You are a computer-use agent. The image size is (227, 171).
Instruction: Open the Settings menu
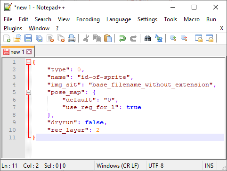point(147,19)
